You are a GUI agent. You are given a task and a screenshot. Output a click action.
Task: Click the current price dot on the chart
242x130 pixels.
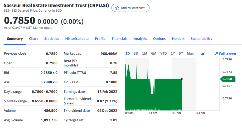coord(182,79)
